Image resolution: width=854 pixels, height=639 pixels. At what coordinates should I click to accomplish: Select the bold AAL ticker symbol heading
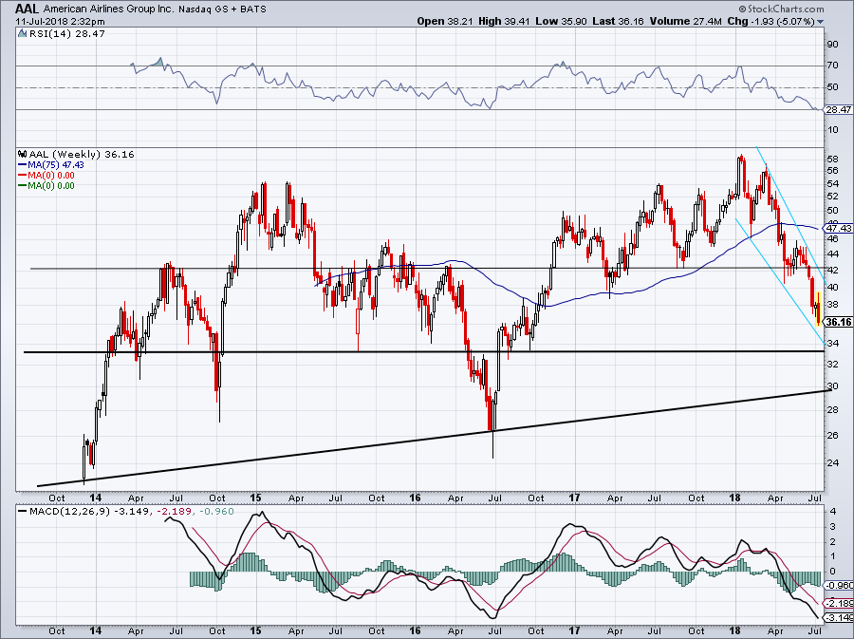[x=27, y=9]
